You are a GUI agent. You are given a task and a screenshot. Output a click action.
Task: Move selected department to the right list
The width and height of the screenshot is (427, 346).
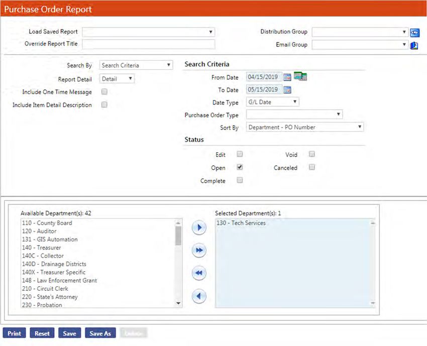[199, 227]
